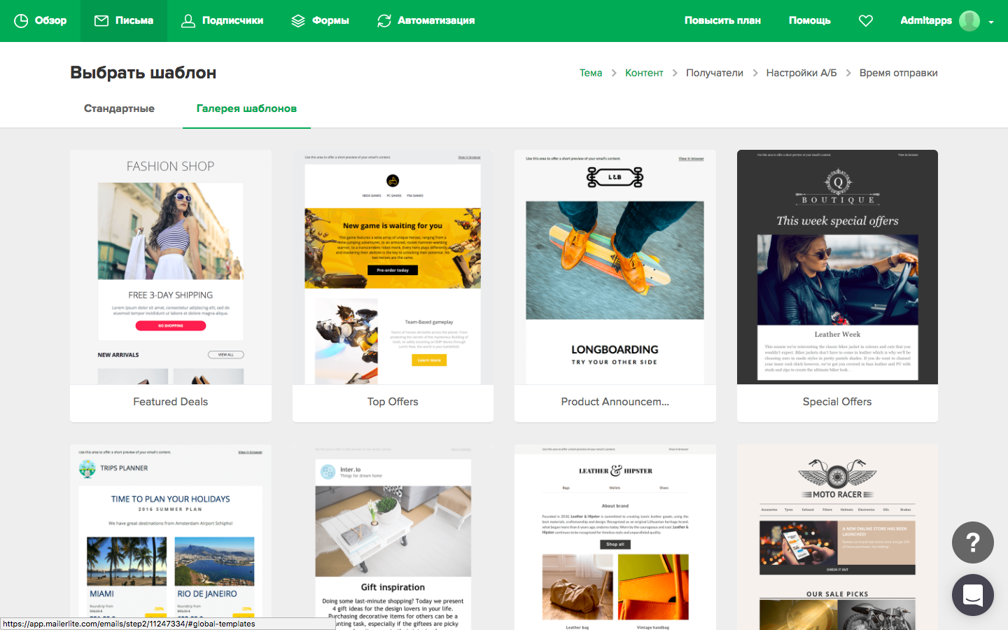
Task: Click Повысить план in the top bar
Action: point(722,21)
